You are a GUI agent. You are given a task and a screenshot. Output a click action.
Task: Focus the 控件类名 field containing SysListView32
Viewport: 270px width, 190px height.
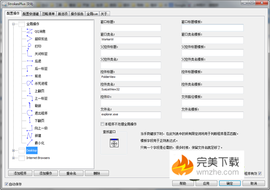[x=131, y=90]
